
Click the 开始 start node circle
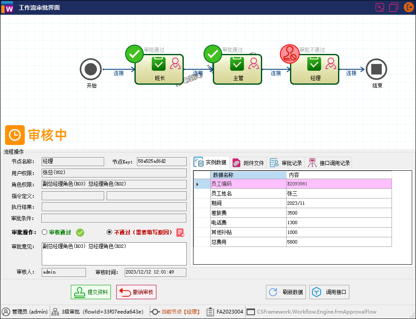tap(91, 69)
